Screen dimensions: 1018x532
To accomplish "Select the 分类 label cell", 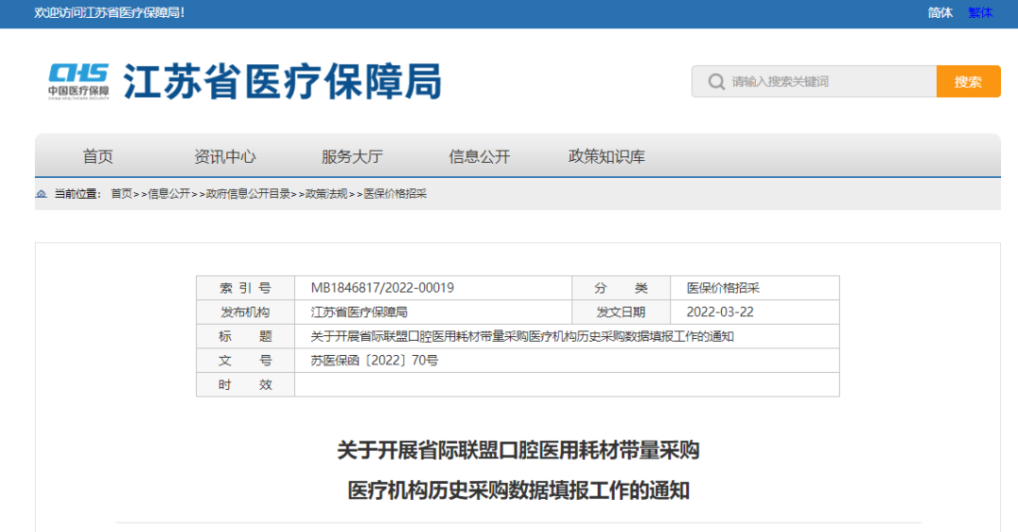I will 620,288.
